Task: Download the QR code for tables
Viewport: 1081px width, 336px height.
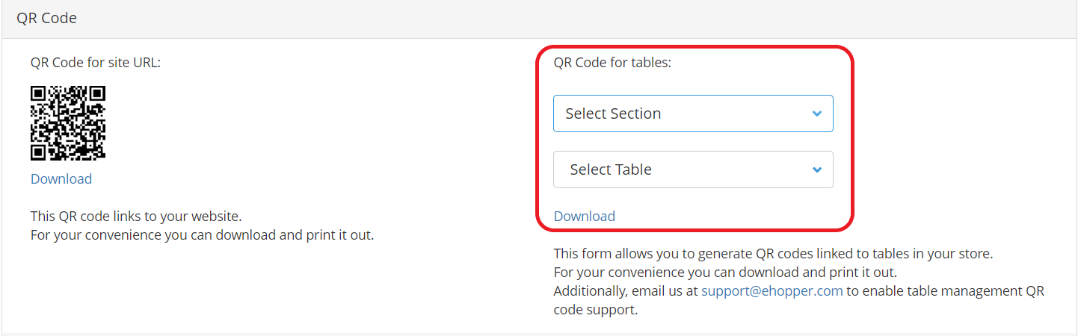Action: click(585, 216)
